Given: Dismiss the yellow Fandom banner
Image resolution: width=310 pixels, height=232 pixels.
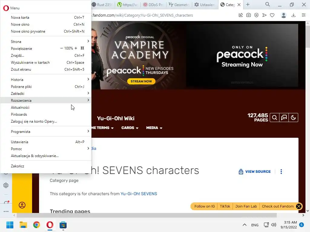Looking at the screenshot, I should [299, 206].
